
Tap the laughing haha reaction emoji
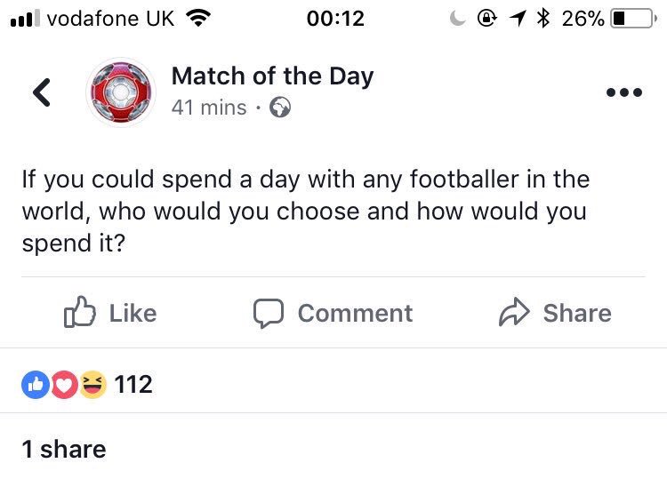(92, 385)
